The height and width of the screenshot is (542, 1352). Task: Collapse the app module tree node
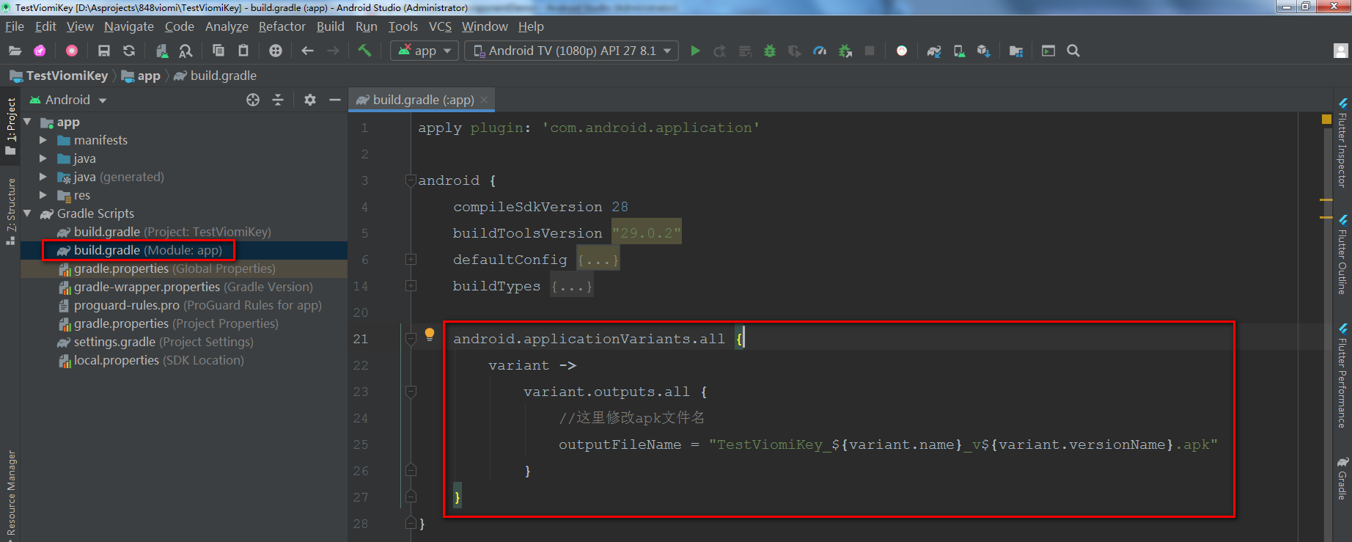click(28, 122)
